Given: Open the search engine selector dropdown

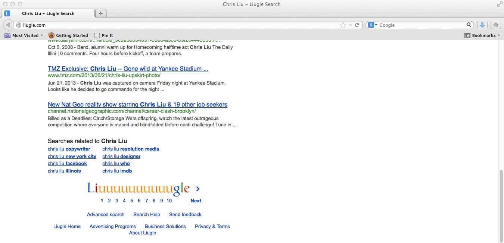Looking at the screenshot, I should (373, 25).
